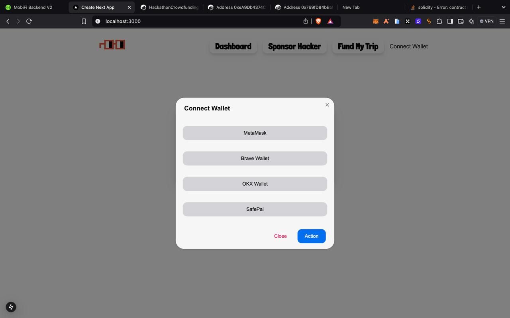This screenshot has width=510, height=318.
Task: Click the VPN button
Action: tap(486, 21)
